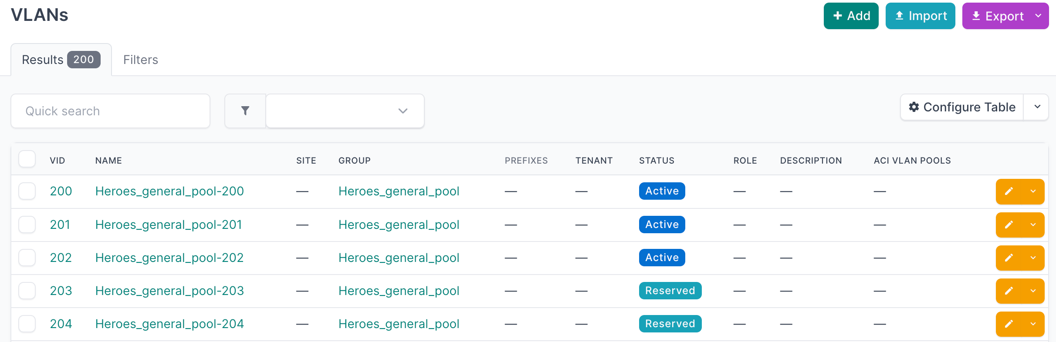The image size is (1056, 342).
Task: Expand actions dropdown for VLAN 201 row
Action: (1033, 225)
